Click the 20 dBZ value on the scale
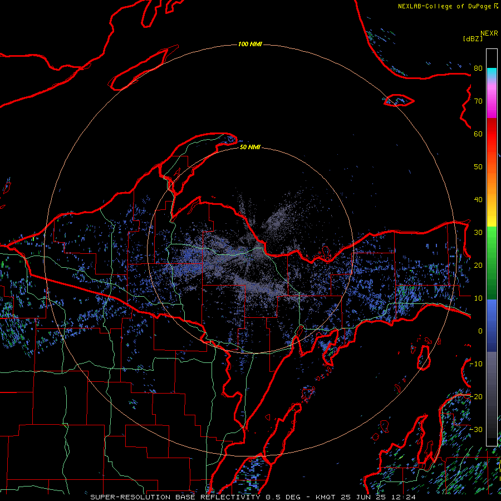 (478, 266)
